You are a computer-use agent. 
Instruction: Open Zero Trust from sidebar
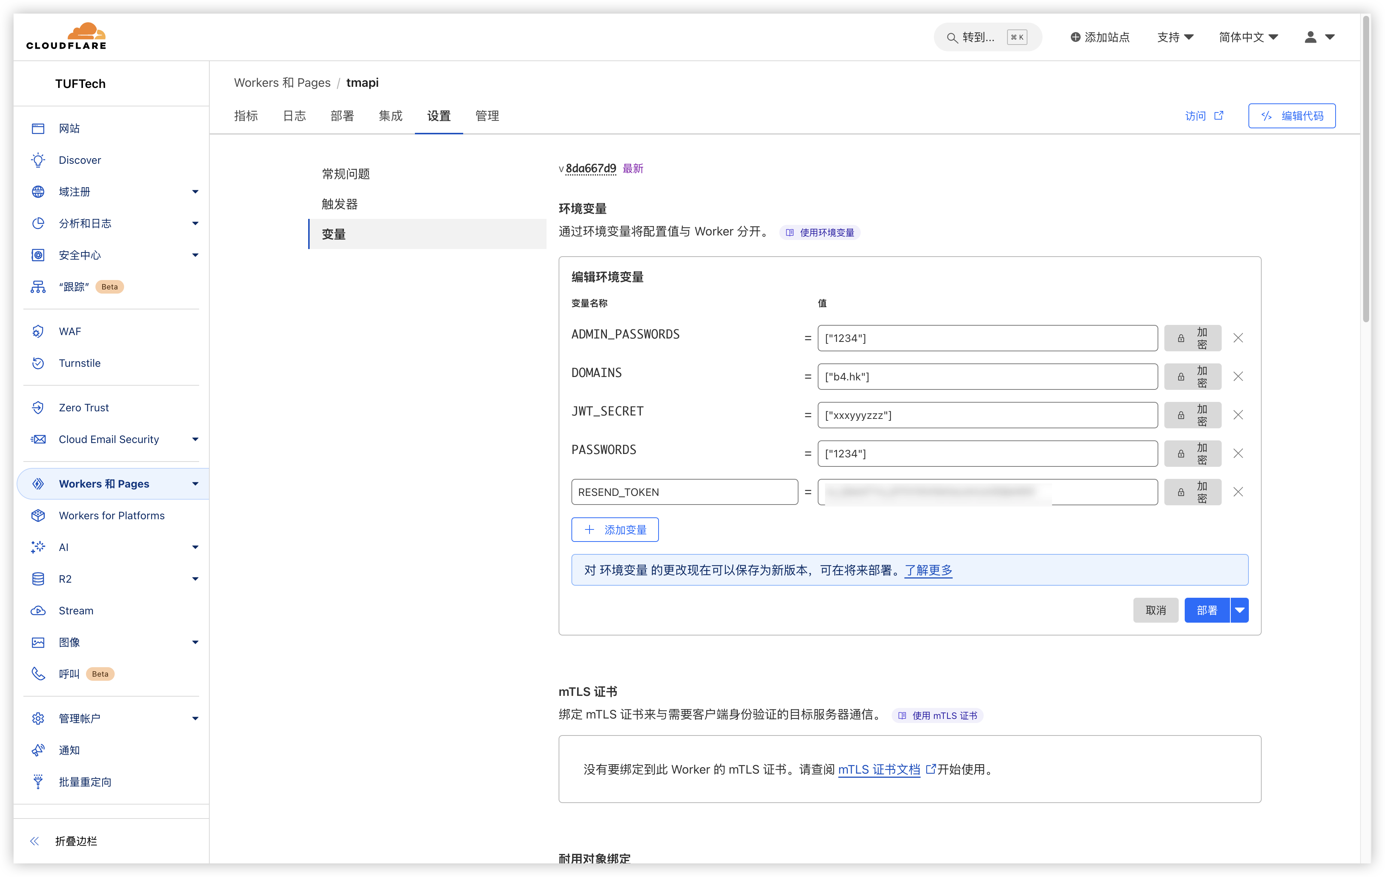[83, 408]
